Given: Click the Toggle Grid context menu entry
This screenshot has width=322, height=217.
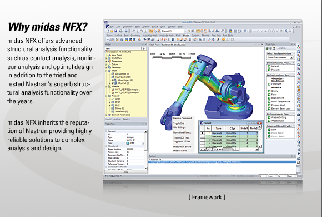Looking at the screenshot, I should tap(179, 124).
